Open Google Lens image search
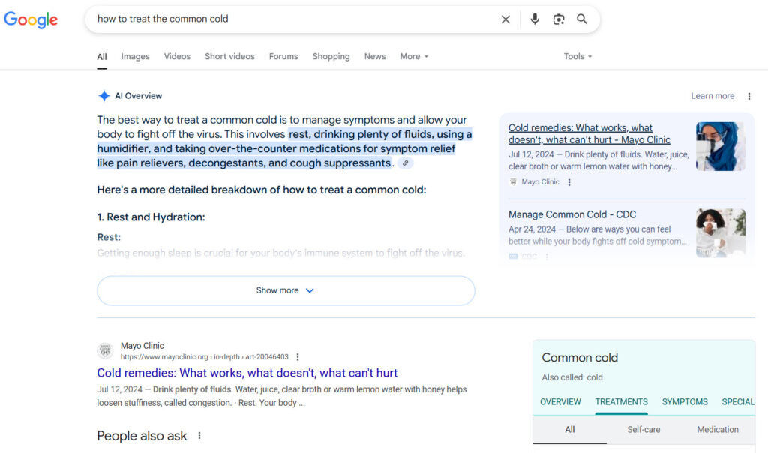The height and width of the screenshot is (453, 768). pyautogui.click(x=558, y=19)
